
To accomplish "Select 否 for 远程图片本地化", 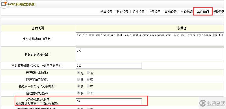I will click(x=88, y=73).
